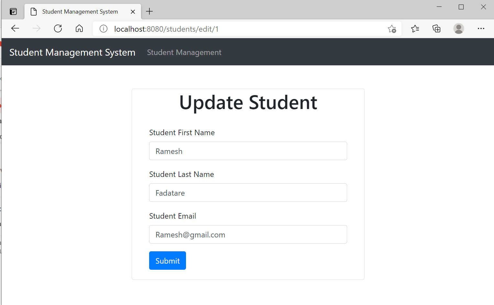This screenshot has height=305, width=494.
Task: Focus the Student Email field
Action: click(x=248, y=234)
